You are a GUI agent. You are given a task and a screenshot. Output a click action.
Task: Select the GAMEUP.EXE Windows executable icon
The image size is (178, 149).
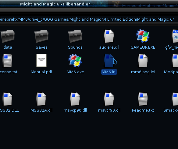click(143, 36)
